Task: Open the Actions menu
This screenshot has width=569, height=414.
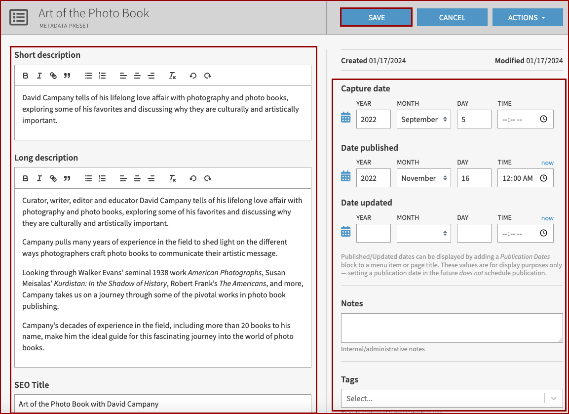Action: (527, 17)
